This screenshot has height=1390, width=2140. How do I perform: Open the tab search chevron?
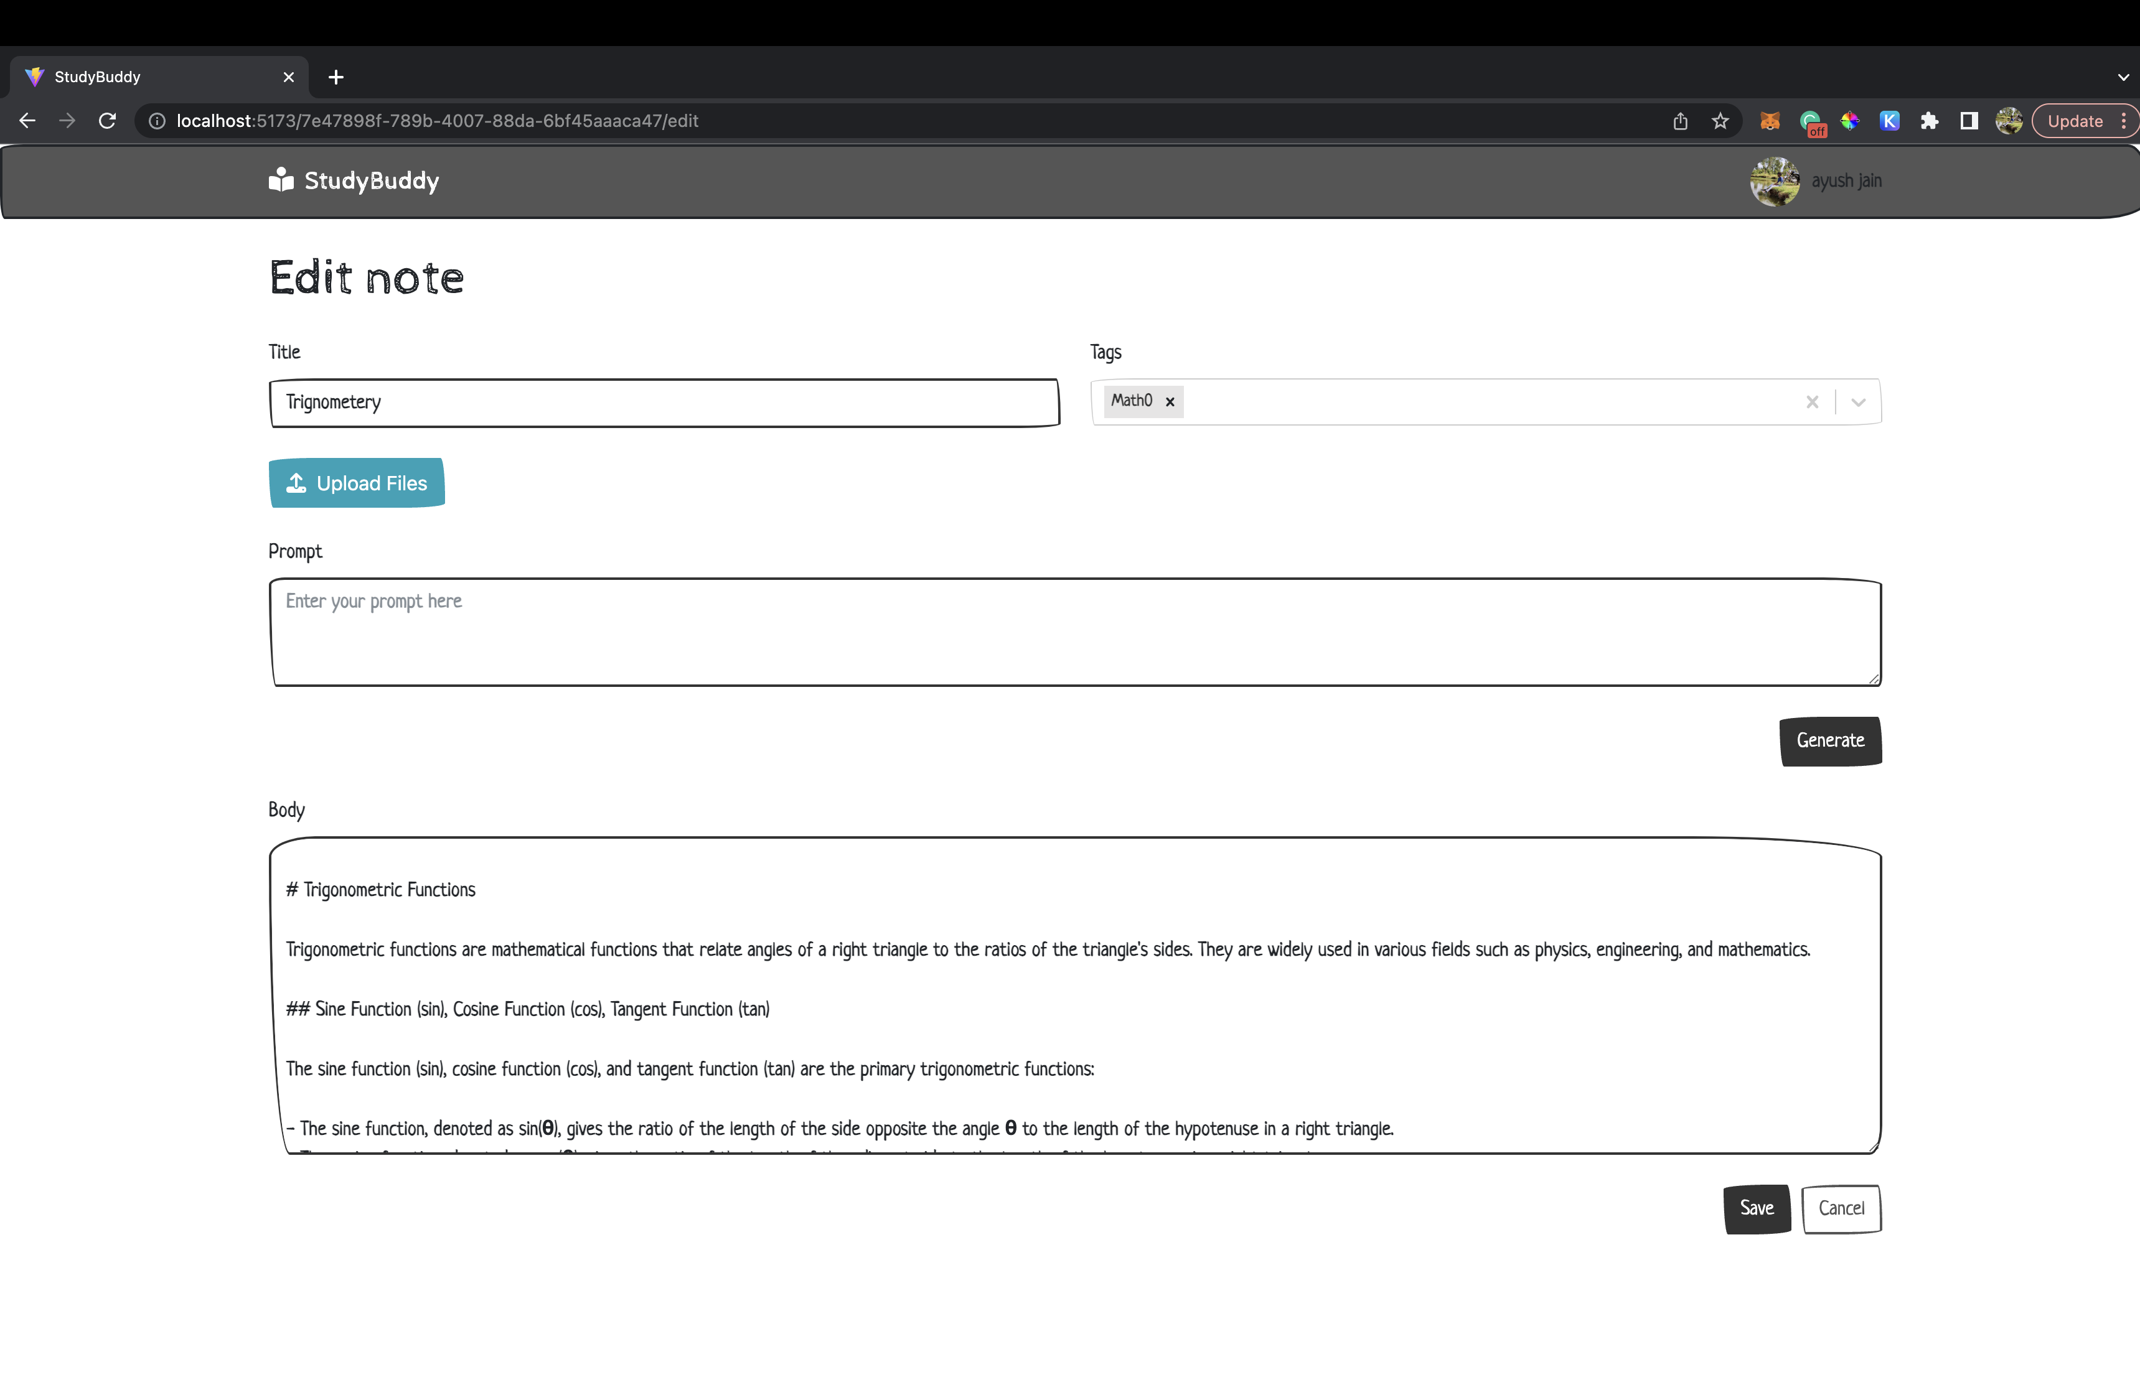click(x=2123, y=77)
